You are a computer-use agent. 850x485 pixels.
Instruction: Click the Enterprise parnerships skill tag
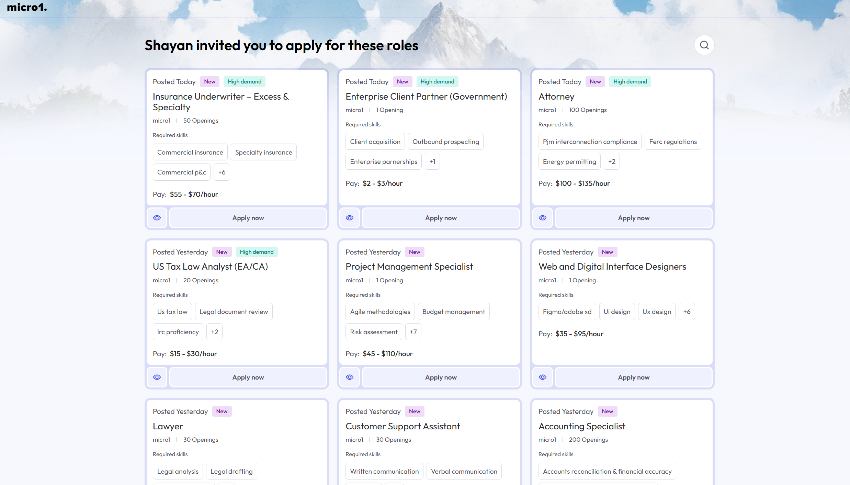(384, 161)
